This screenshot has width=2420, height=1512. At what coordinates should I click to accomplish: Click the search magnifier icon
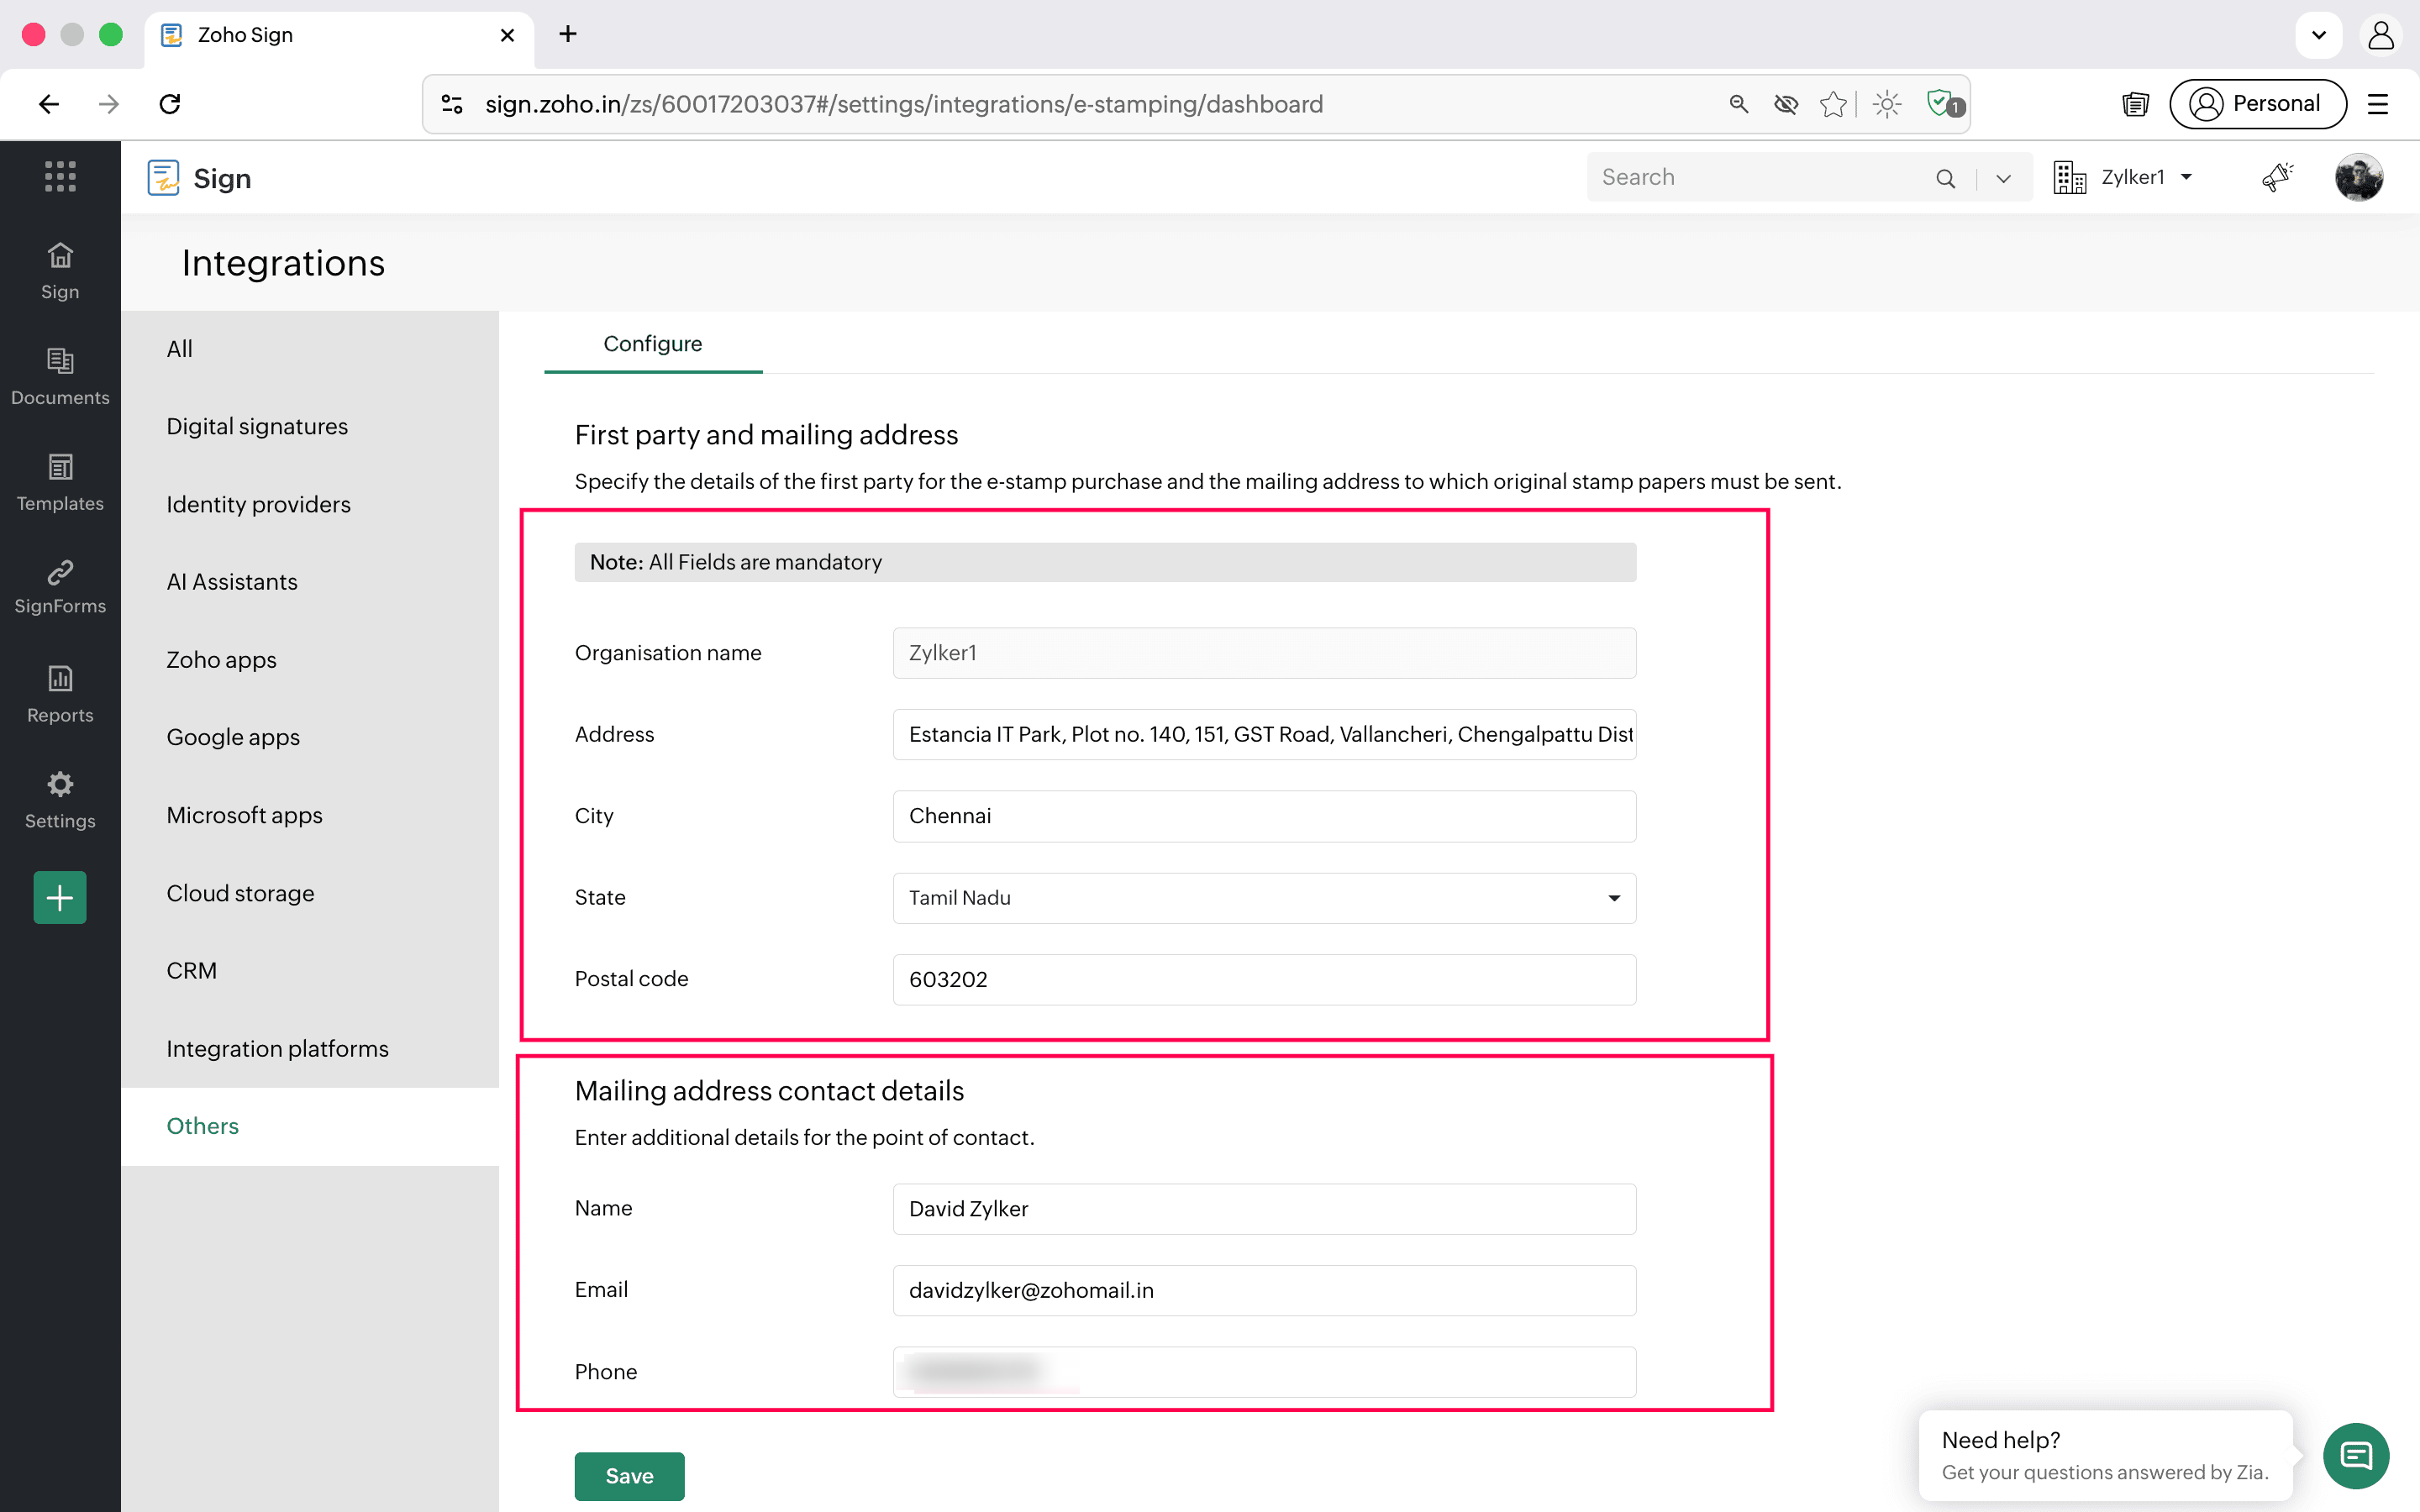click(x=1945, y=178)
